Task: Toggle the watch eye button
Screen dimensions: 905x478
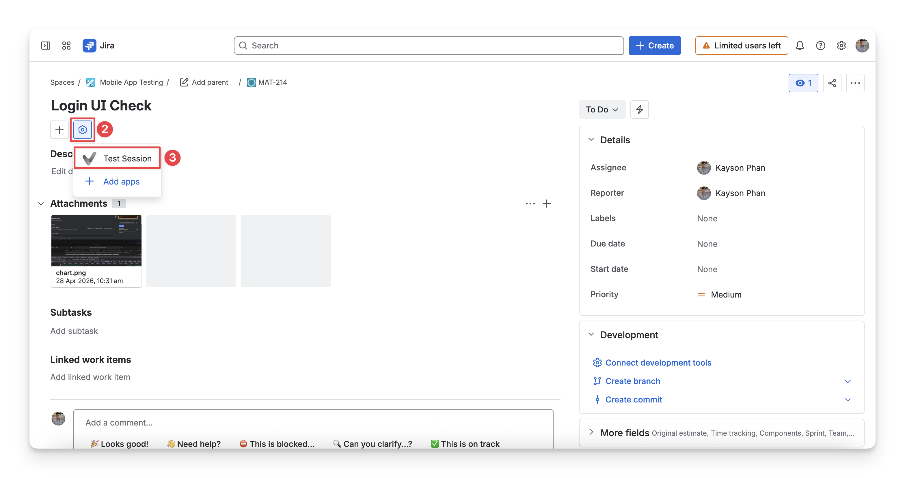Action: pyautogui.click(x=803, y=83)
